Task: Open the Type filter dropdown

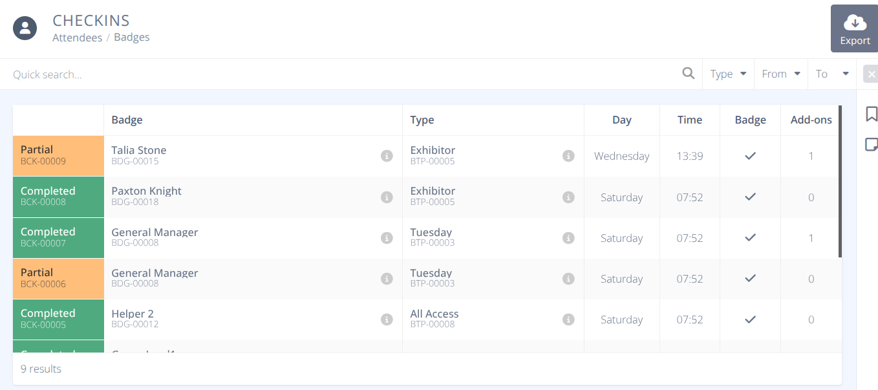Action: 728,73
